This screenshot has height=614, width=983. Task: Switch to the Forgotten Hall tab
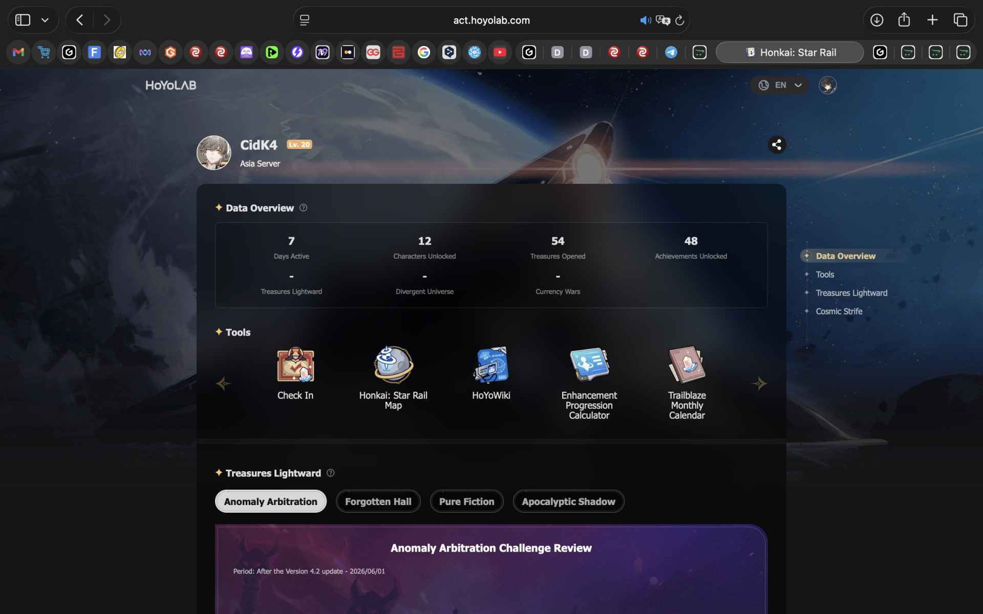[x=378, y=501]
